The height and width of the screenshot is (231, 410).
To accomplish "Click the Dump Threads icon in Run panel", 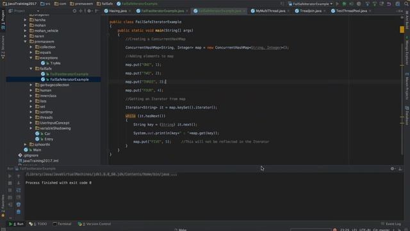I will click(x=10, y=197).
